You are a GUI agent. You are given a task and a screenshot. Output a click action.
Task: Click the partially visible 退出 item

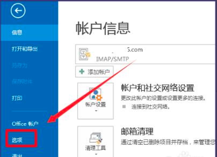click(x=17, y=155)
